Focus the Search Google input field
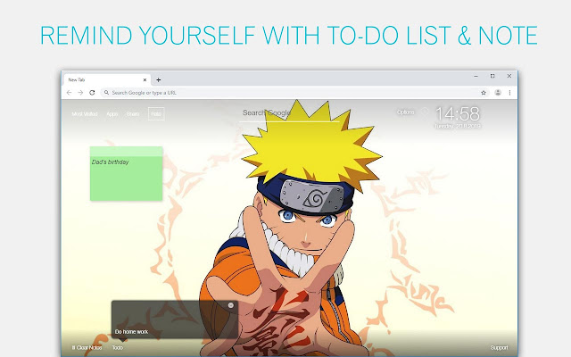 point(289,113)
